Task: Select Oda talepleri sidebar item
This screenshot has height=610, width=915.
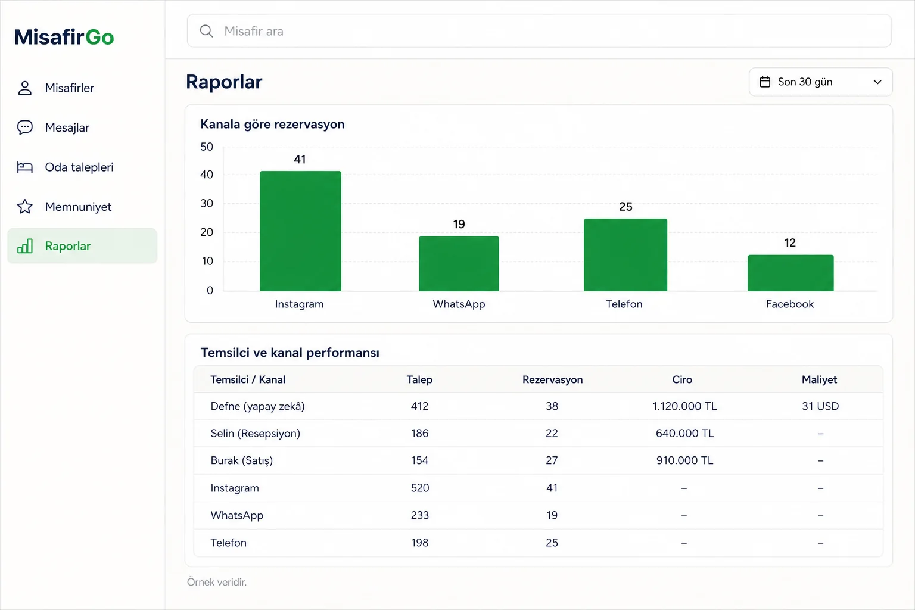Action: (82, 167)
